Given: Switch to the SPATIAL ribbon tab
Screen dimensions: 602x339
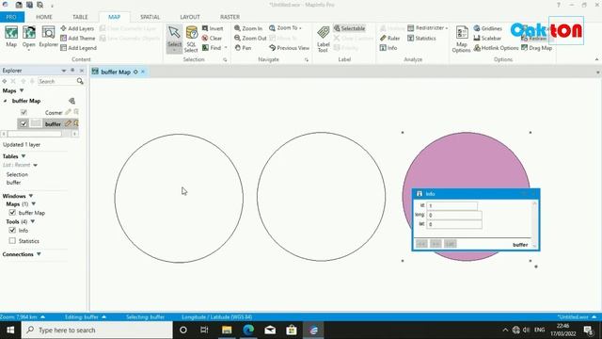Looking at the screenshot, I should (x=150, y=17).
